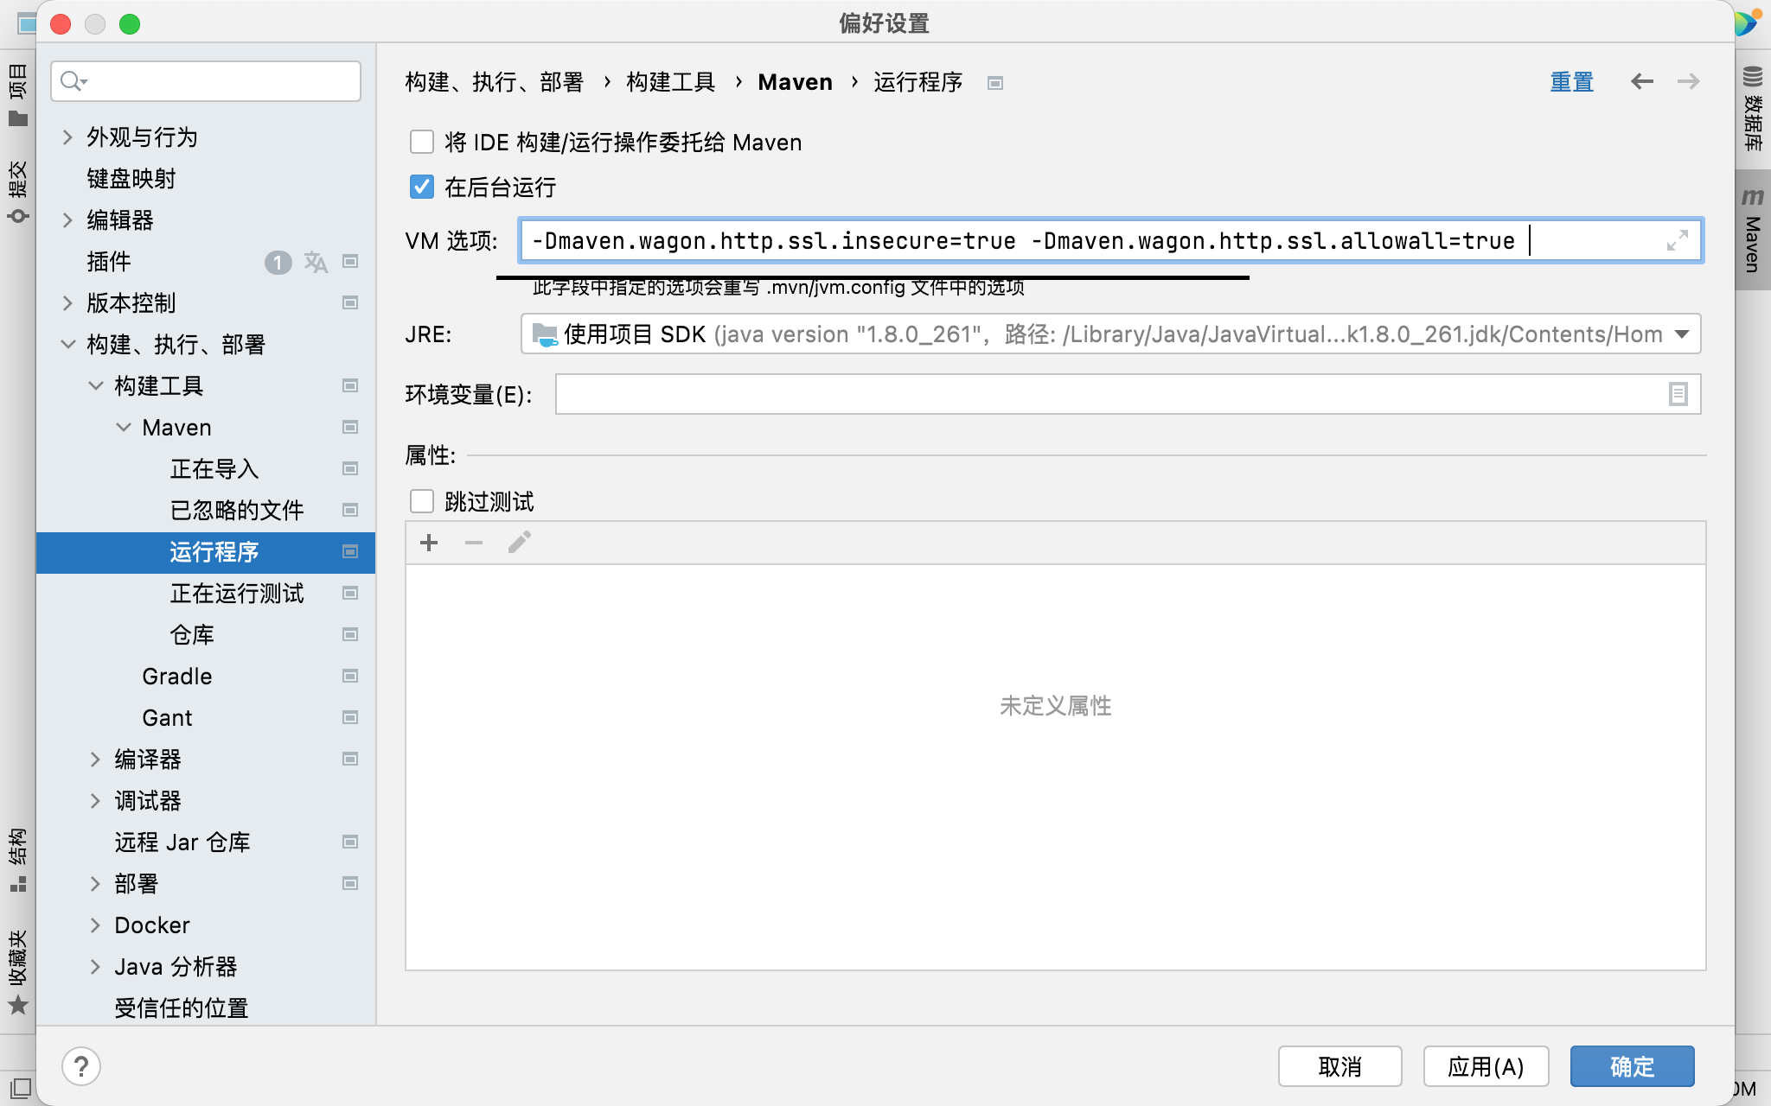
Task: Add a new property with the plus icon
Action: click(x=430, y=542)
